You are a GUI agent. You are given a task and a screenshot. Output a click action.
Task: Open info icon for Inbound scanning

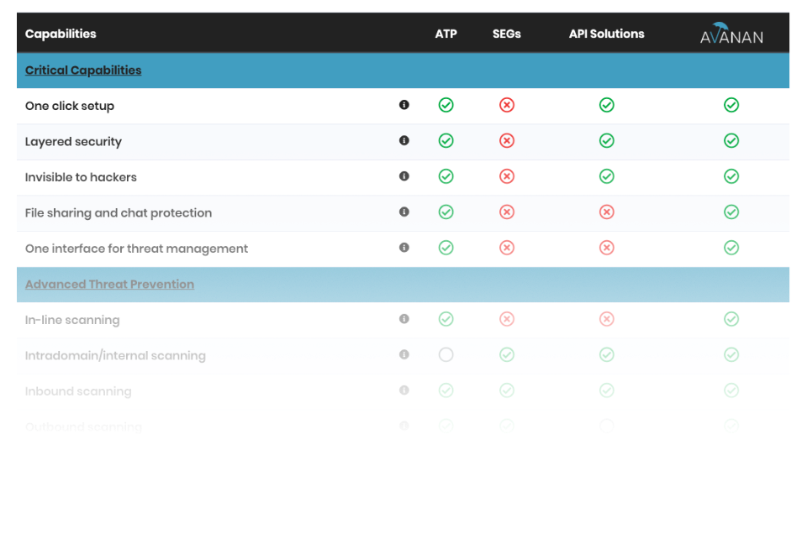[x=404, y=390]
